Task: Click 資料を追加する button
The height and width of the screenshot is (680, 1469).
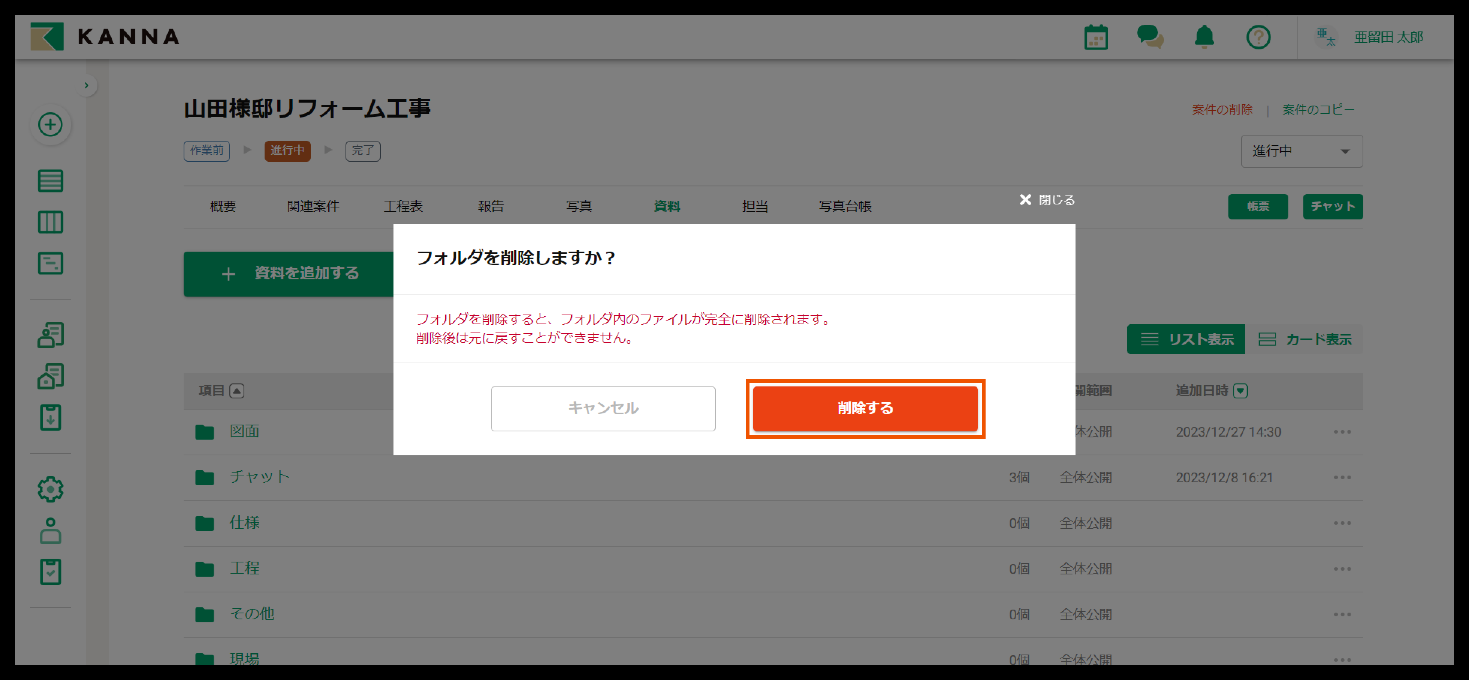Action: [x=289, y=274]
